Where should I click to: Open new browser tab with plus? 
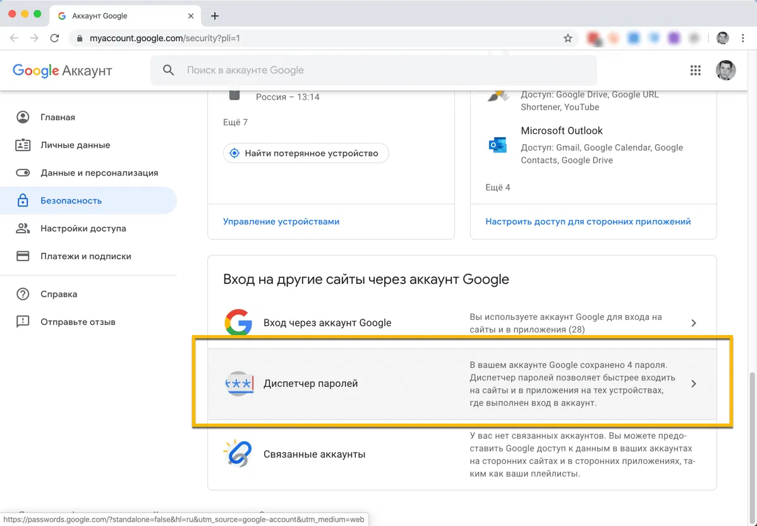pyautogui.click(x=215, y=16)
